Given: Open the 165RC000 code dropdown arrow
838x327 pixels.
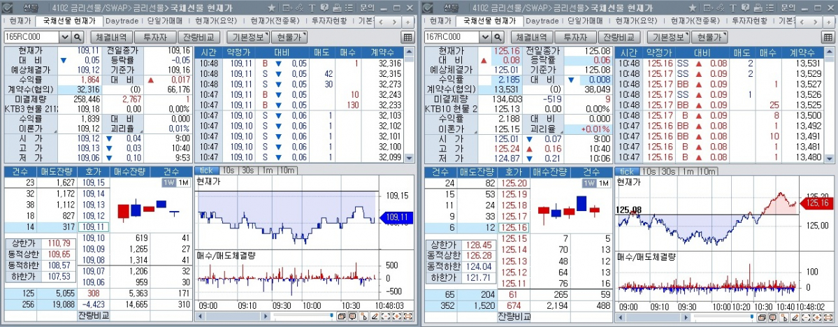Looking at the screenshot, I should [65, 37].
